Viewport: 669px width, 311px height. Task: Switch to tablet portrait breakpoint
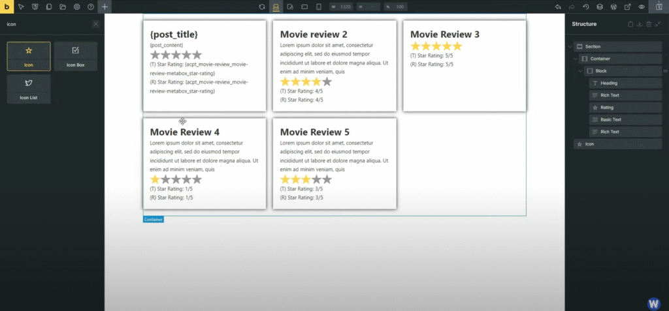(290, 7)
